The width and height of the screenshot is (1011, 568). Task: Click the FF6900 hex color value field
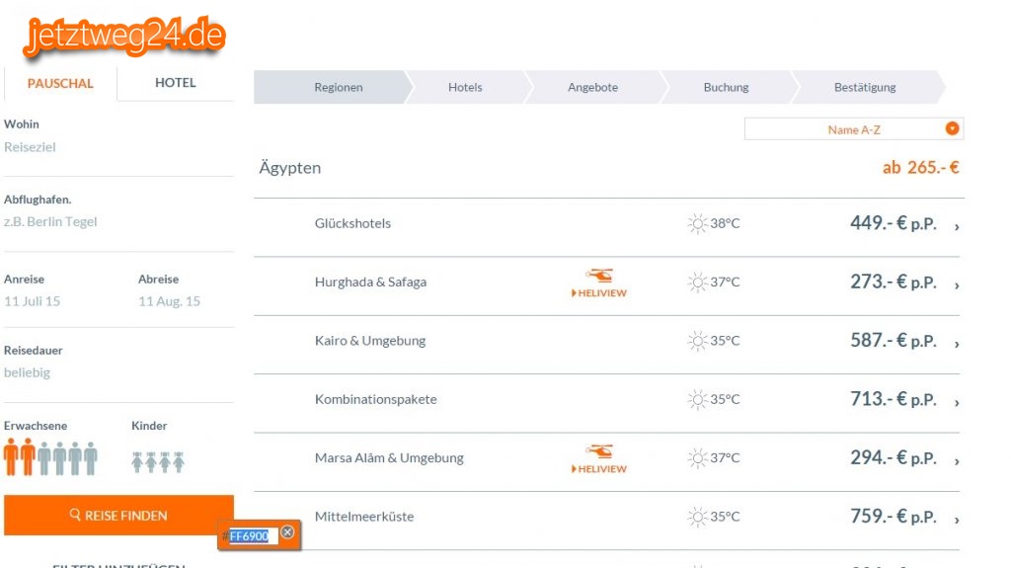tap(249, 535)
